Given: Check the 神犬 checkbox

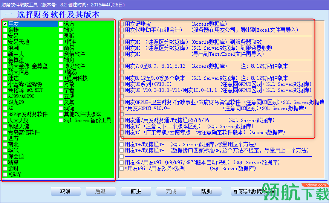Looking at the screenshot, I should (61, 30).
